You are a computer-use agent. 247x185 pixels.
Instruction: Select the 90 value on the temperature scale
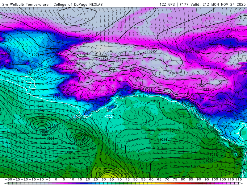pos(199,179)
